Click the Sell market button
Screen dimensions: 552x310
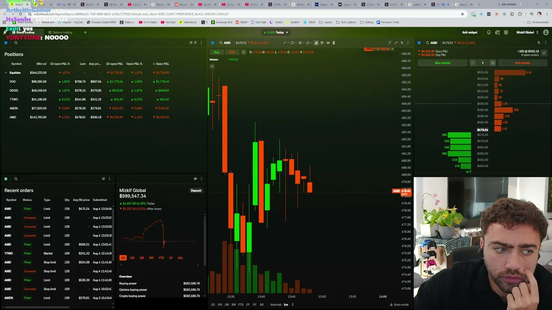(522, 63)
